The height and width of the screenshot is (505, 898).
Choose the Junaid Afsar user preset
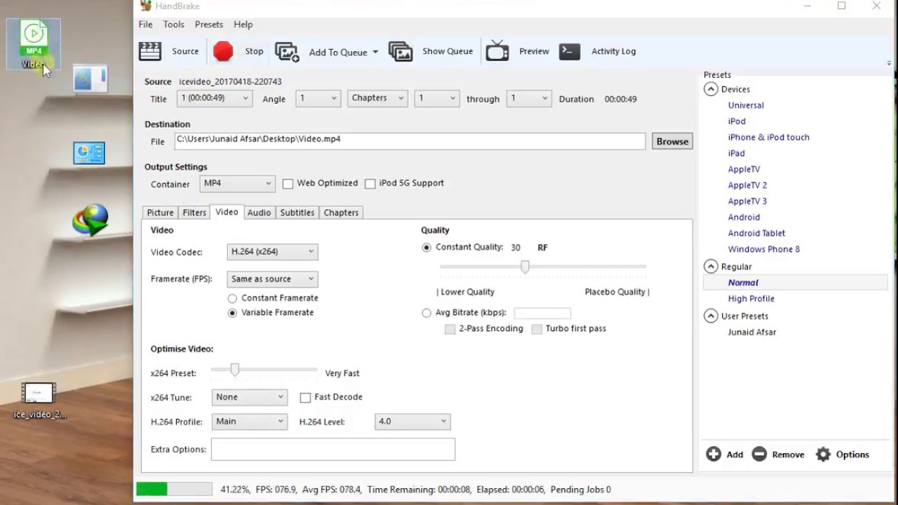pyautogui.click(x=752, y=332)
